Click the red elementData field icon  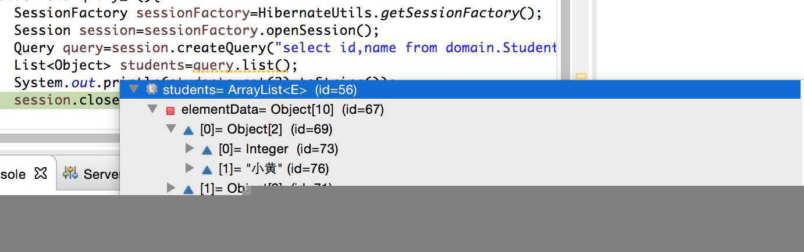tap(170, 110)
